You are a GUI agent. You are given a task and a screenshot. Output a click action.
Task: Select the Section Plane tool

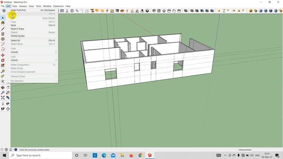[x=8, y=109]
